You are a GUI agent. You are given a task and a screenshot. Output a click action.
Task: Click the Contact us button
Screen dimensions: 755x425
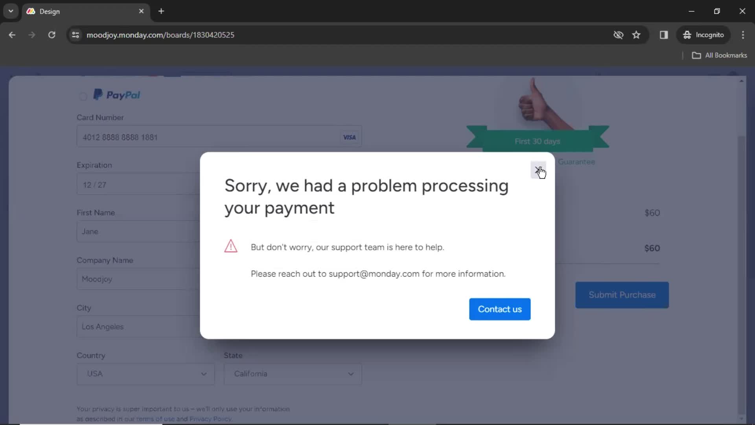coord(500,309)
